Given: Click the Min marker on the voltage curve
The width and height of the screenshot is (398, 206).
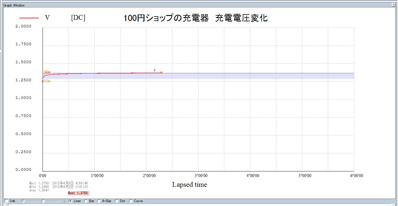Looking at the screenshot, I should [x=47, y=81].
